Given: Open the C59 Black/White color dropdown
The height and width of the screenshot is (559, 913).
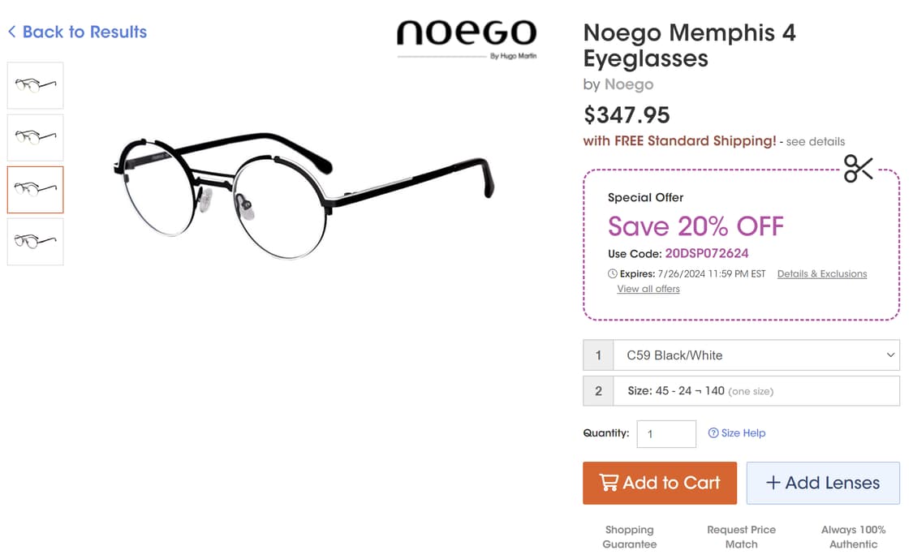Looking at the screenshot, I should tap(755, 355).
